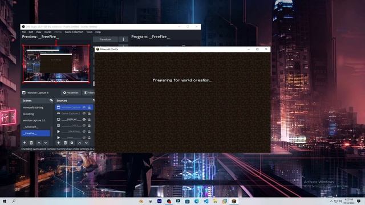The height and width of the screenshot is (205, 365).
Task: Delete selected scene with trash icon
Action: coord(31,143)
